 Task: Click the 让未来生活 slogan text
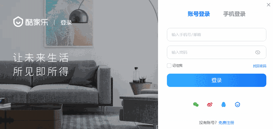point(41,58)
